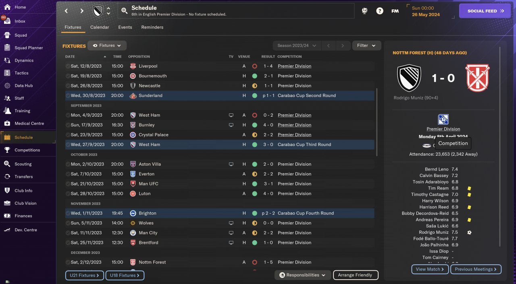
Task: Click the FM logo icon
Action: click(395, 11)
